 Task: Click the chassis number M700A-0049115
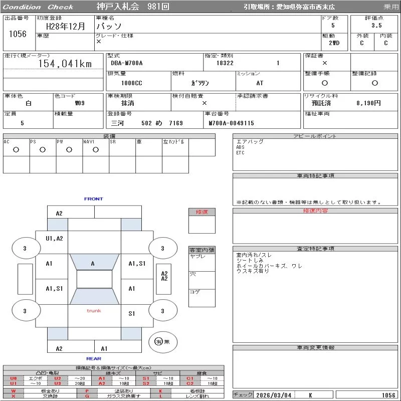click(232, 123)
